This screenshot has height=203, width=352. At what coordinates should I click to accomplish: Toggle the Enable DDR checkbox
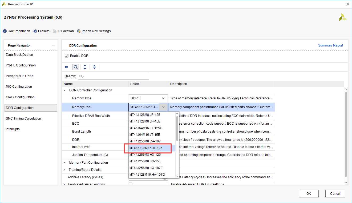(x=67, y=56)
